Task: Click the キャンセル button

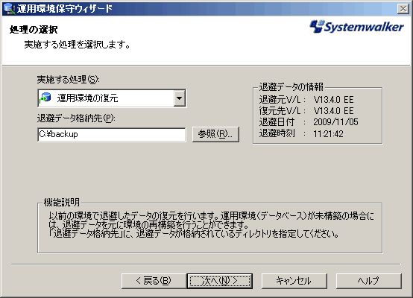Action: pyautogui.click(x=294, y=281)
